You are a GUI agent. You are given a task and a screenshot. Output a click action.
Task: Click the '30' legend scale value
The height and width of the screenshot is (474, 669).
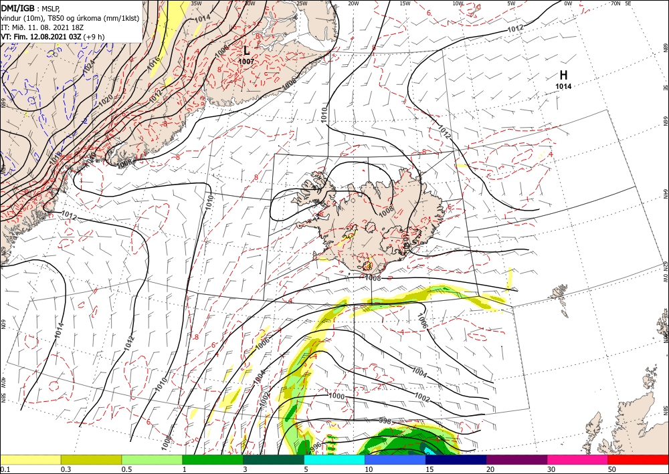click(x=551, y=469)
